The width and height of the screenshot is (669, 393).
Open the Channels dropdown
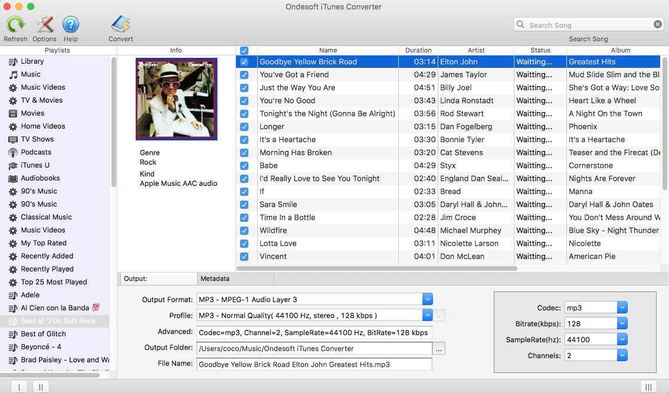pos(622,355)
